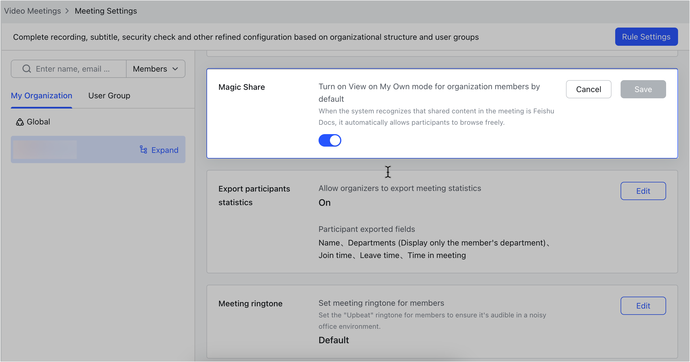Save Magic Share setting
Viewport: 690px width, 362px height.
tap(643, 89)
